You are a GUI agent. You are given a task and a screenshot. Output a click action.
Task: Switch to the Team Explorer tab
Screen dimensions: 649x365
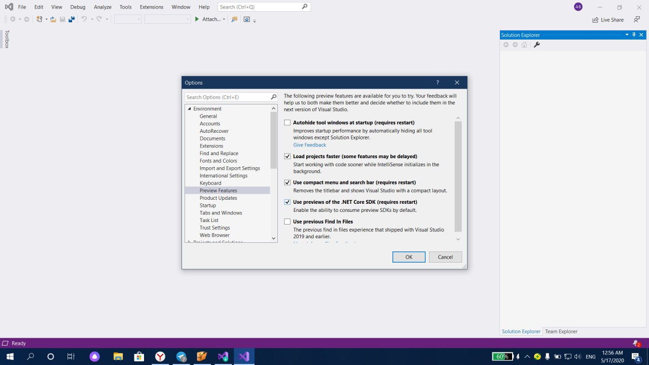(561, 332)
